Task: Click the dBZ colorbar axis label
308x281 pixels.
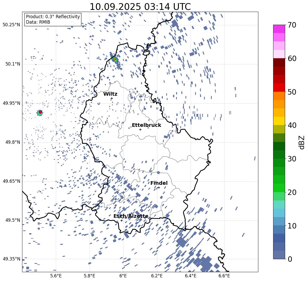Action: [x=302, y=142]
